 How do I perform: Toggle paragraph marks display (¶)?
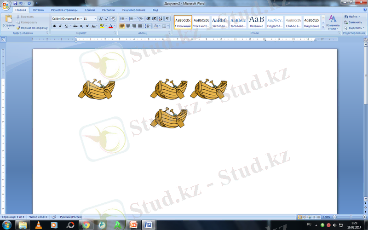[x=167, y=19]
